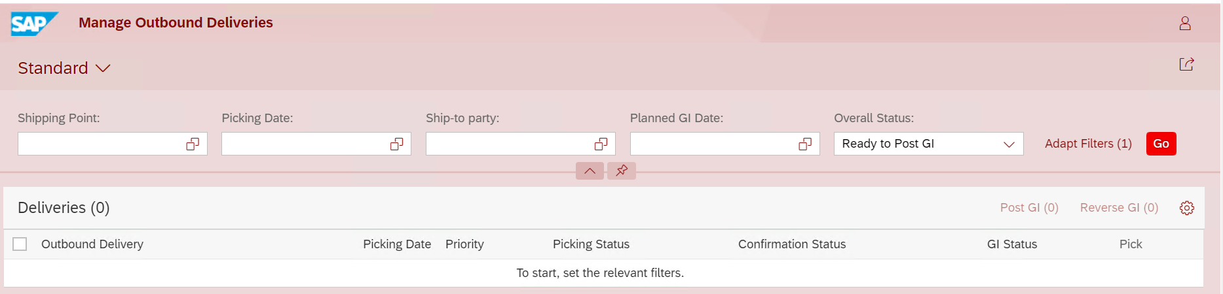Screen dimensions: 1223x294
Task: Open the user profile icon
Action: pos(1185,24)
